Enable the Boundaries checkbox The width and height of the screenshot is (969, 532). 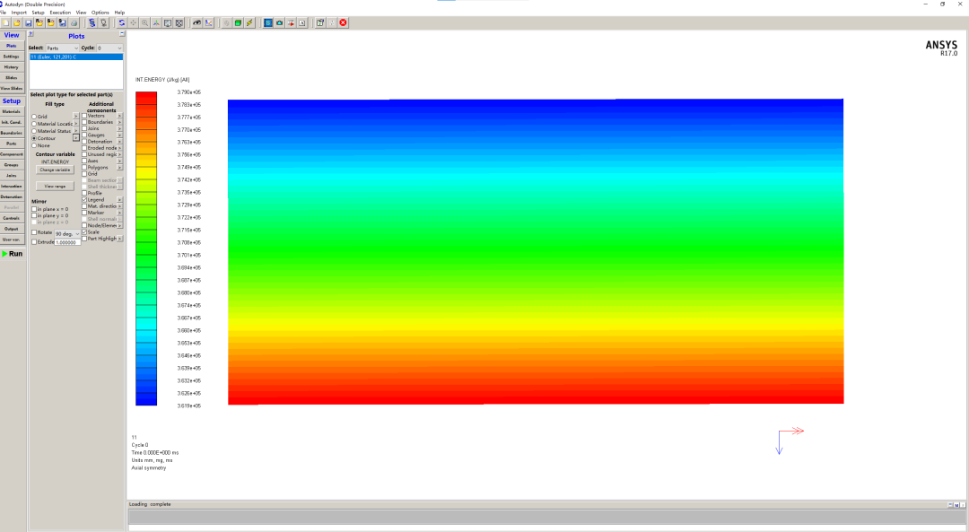pos(84,122)
